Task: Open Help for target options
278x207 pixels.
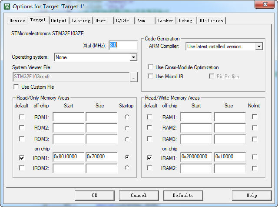Action: [x=252, y=195]
